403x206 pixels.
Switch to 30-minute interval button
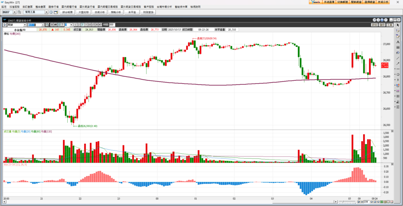[97, 25]
